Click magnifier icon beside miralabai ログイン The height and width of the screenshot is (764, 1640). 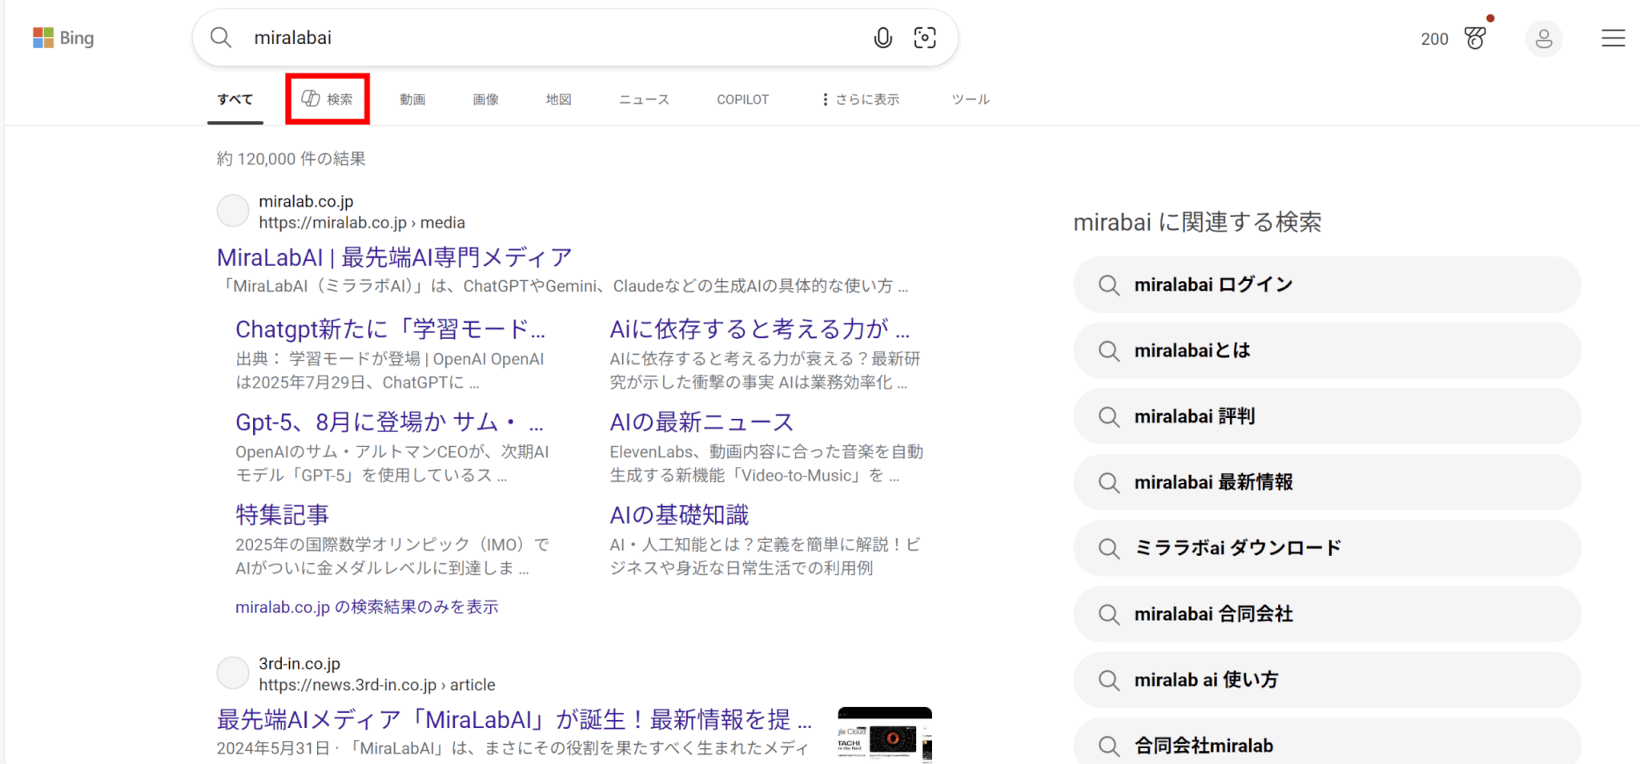tap(1109, 285)
